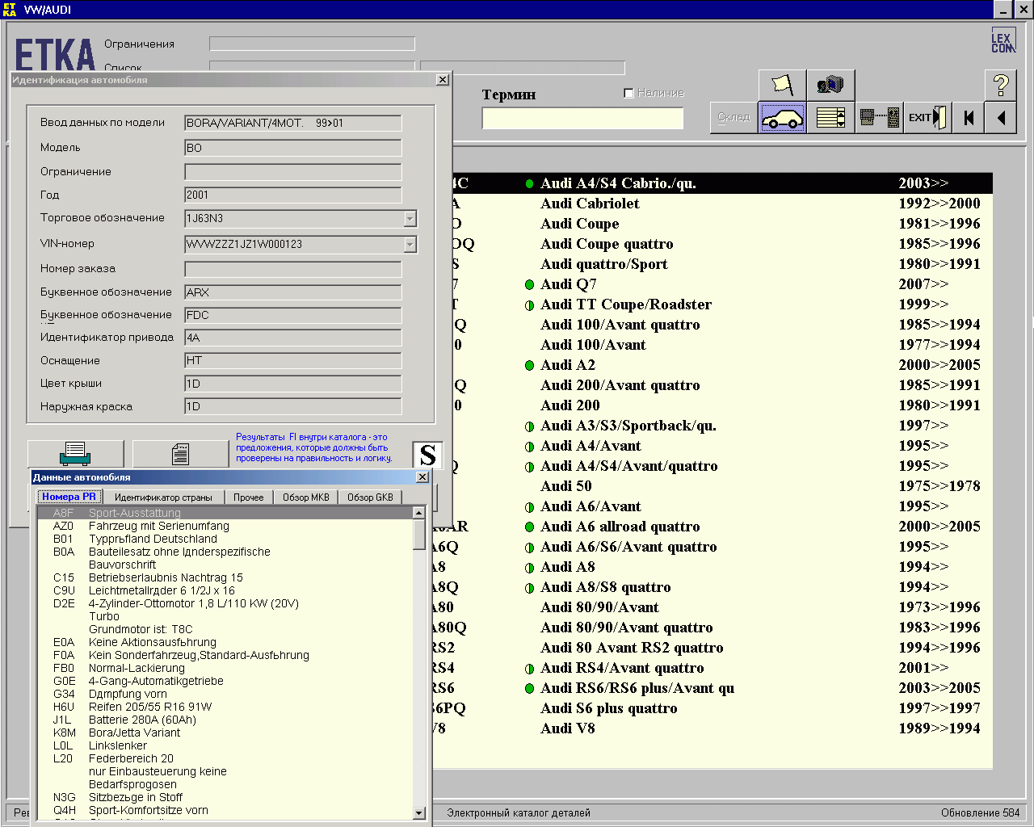
Task: Select G0E 4-Gang-Automatikgetriebe row
Action: [x=225, y=681]
